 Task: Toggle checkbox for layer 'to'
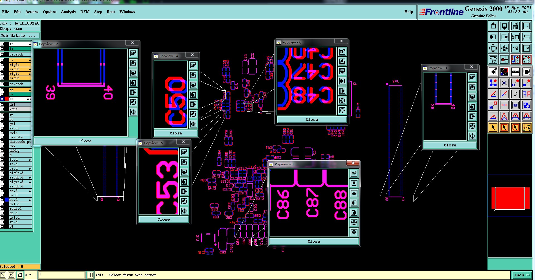pyautogui.click(x=2, y=44)
